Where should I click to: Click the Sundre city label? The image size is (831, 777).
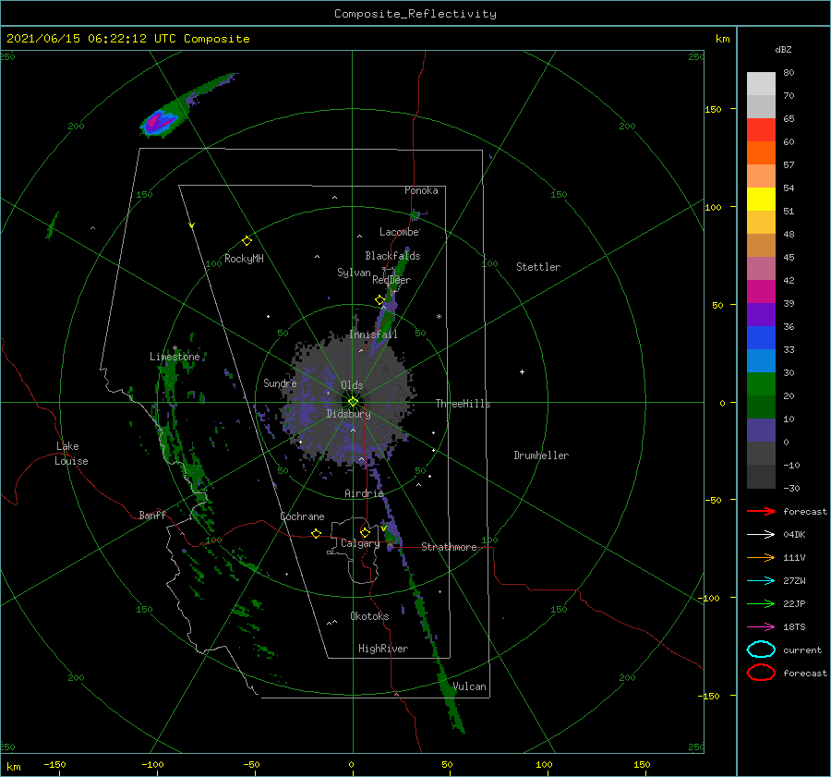coord(280,382)
